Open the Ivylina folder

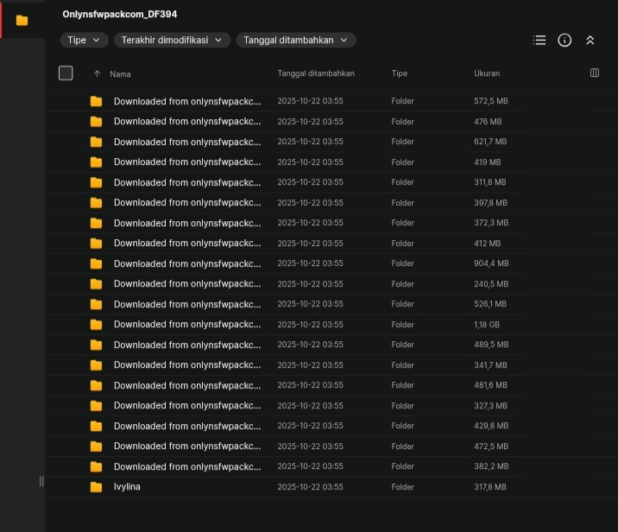(x=127, y=487)
